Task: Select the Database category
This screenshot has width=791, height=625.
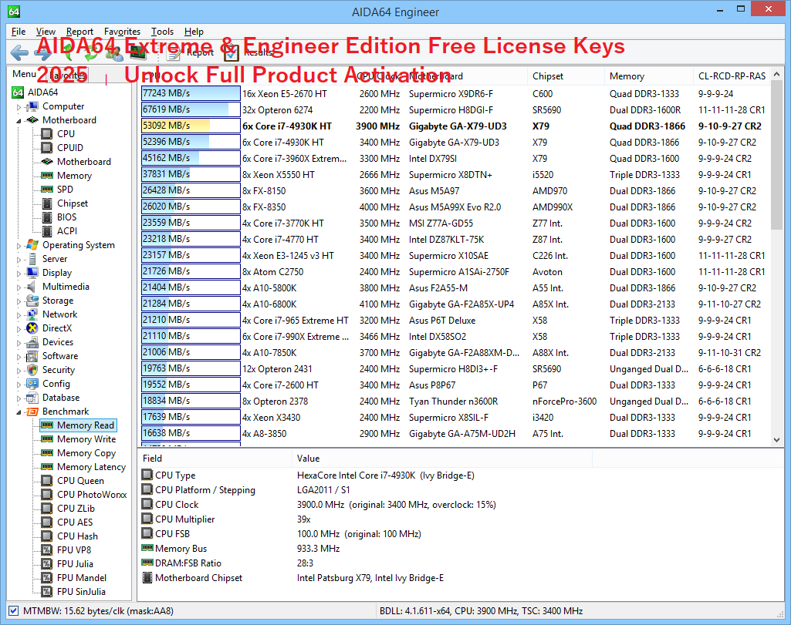Action: click(x=60, y=398)
